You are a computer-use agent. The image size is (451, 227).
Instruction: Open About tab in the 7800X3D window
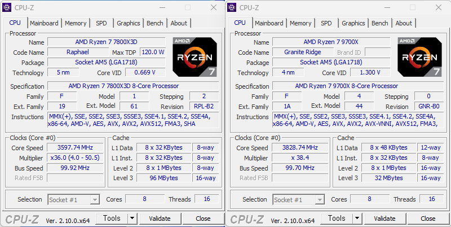pyautogui.click(x=179, y=23)
